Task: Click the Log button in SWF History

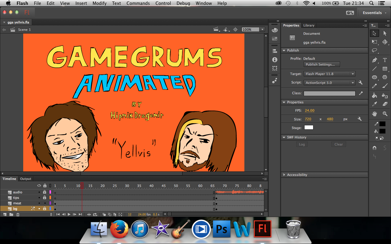Action: 302,144
